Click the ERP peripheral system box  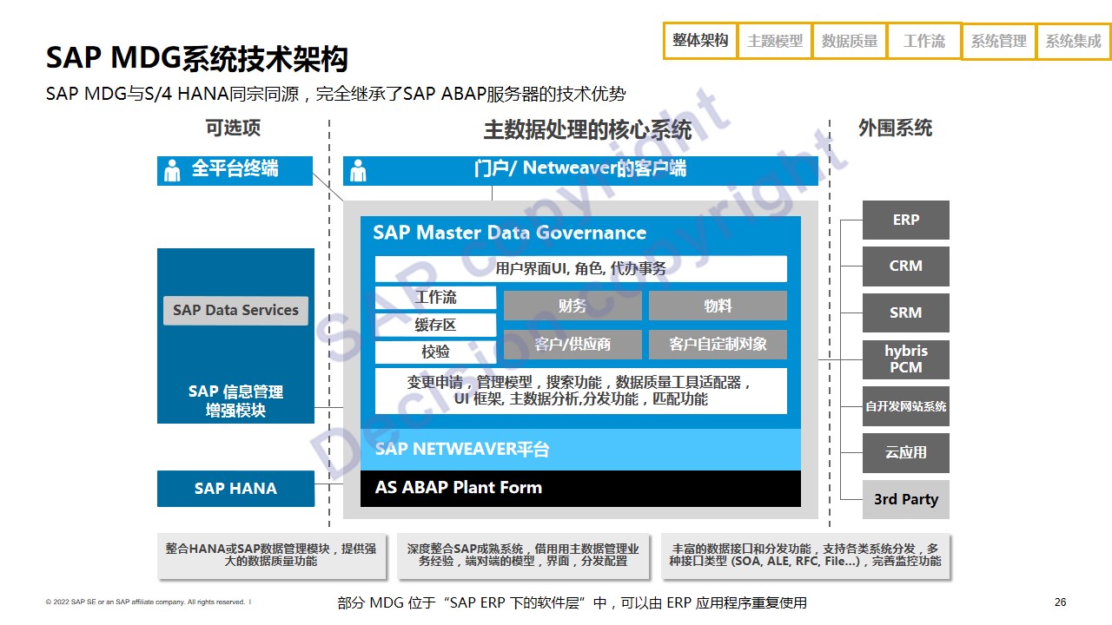click(905, 220)
